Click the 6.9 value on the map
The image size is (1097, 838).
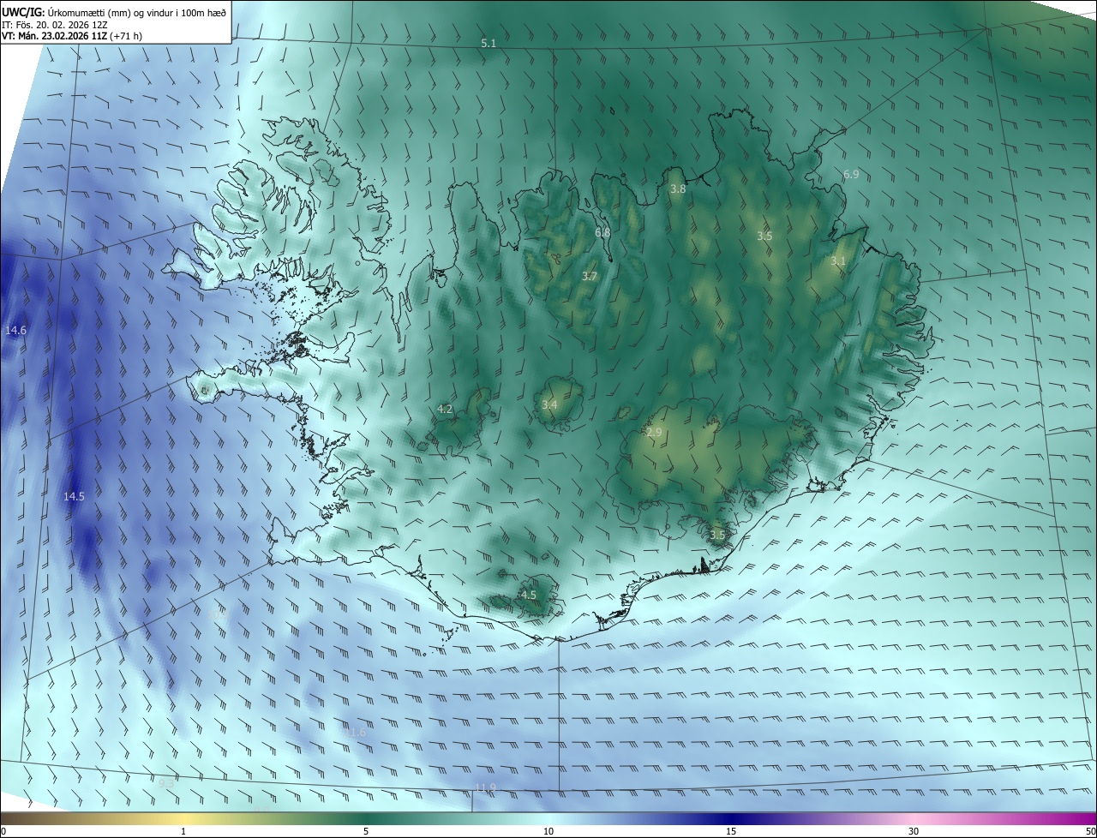coord(851,174)
